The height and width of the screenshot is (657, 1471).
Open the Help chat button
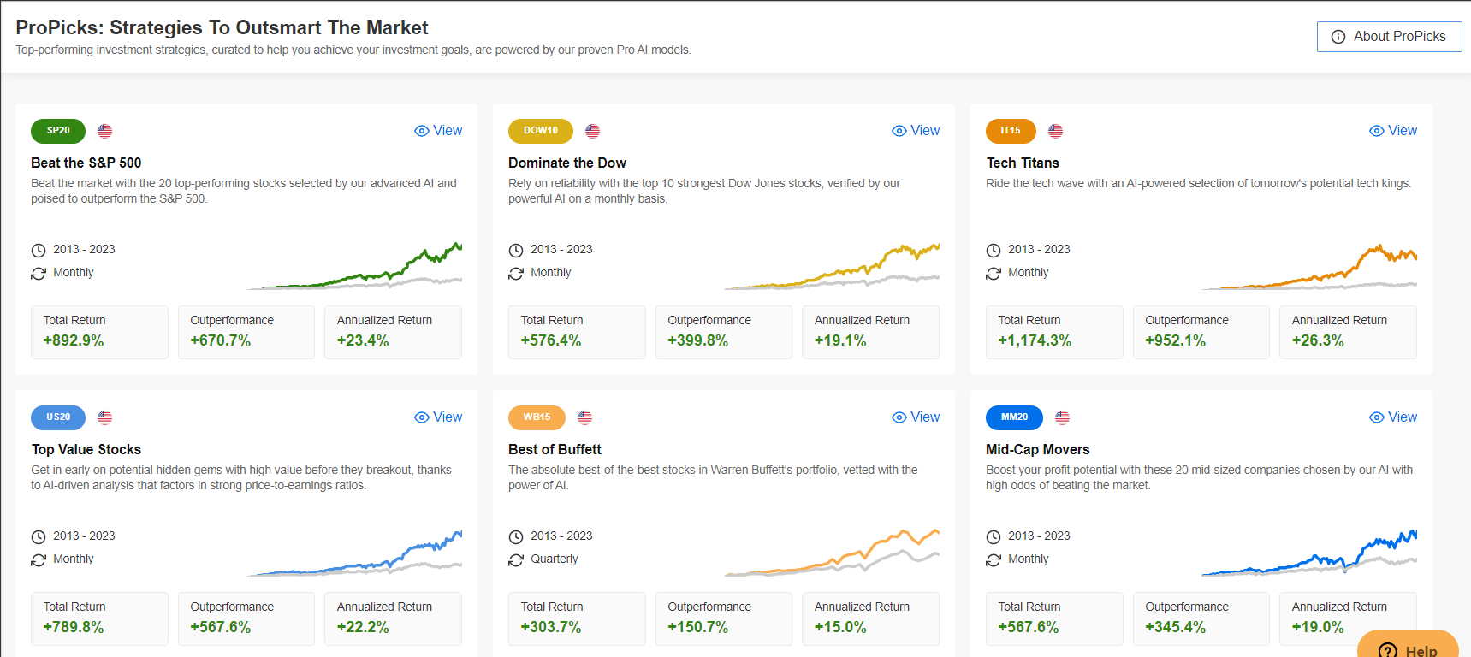click(x=1409, y=645)
